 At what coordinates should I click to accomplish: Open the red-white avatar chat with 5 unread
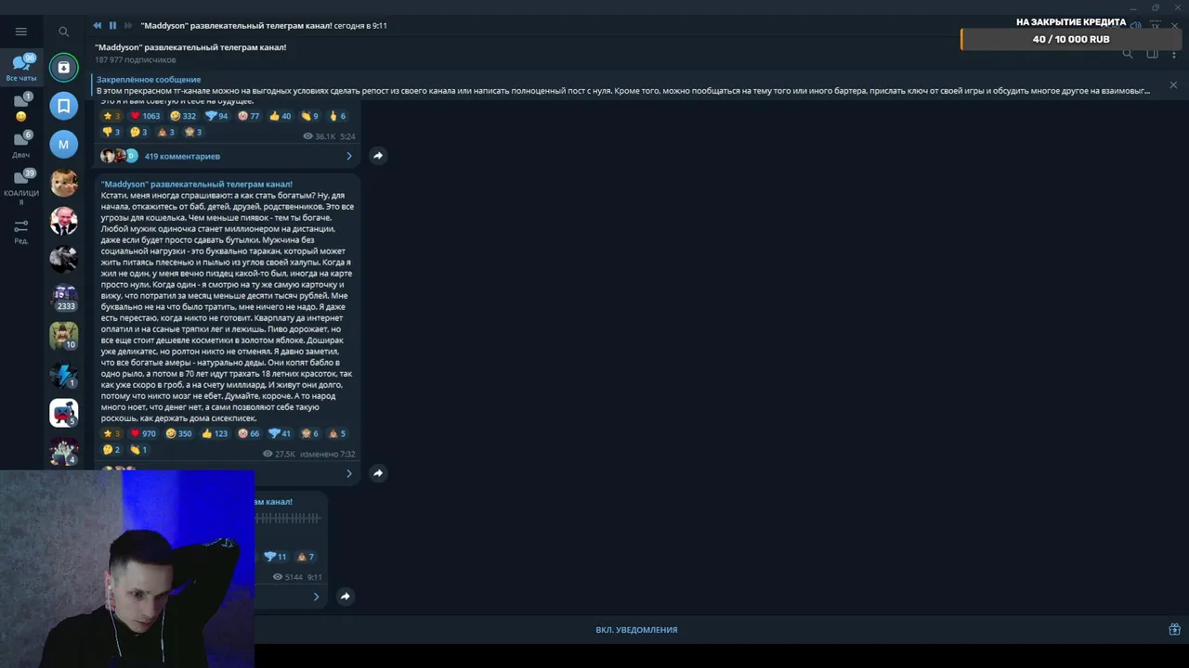pos(64,413)
